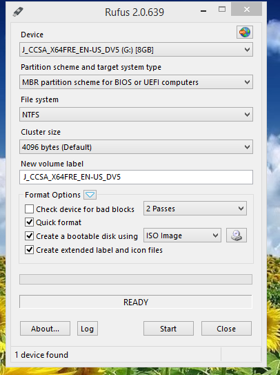The height and width of the screenshot is (375, 280).
Task: Click the READY status field
Action: (136, 302)
